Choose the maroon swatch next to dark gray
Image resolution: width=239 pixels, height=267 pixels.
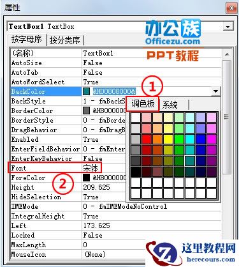click(147, 161)
